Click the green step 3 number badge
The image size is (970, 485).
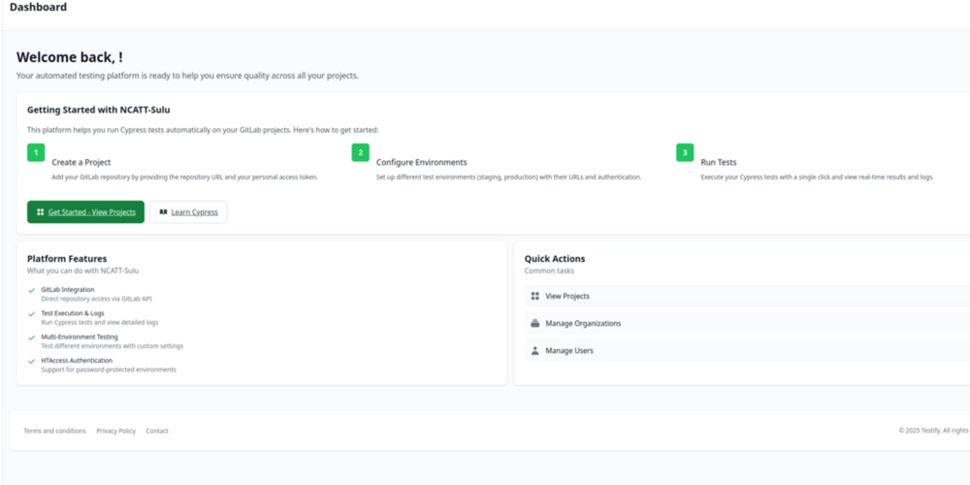[x=685, y=152]
